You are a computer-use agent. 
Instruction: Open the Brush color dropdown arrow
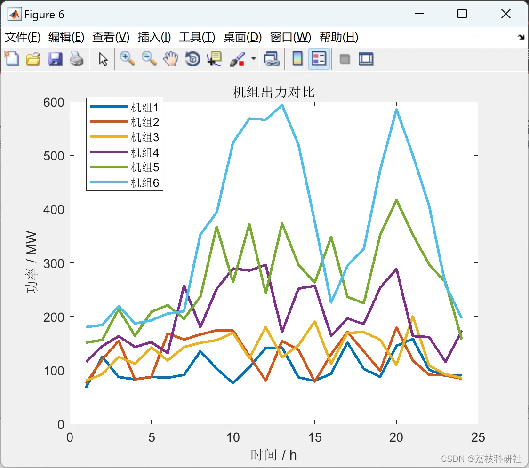[x=253, y=59]
